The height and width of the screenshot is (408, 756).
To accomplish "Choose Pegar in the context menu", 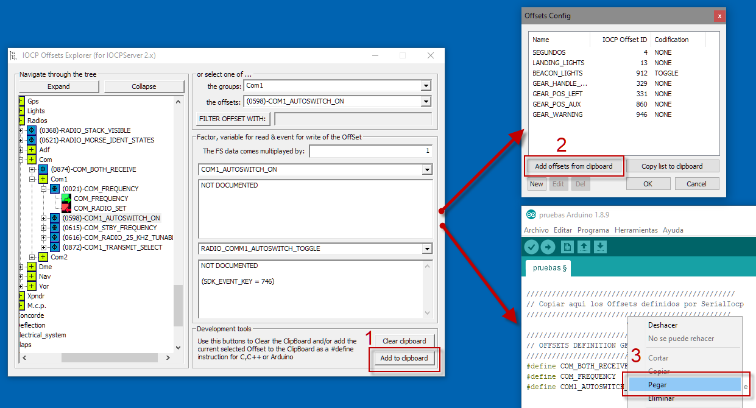I will click(657, 385).
